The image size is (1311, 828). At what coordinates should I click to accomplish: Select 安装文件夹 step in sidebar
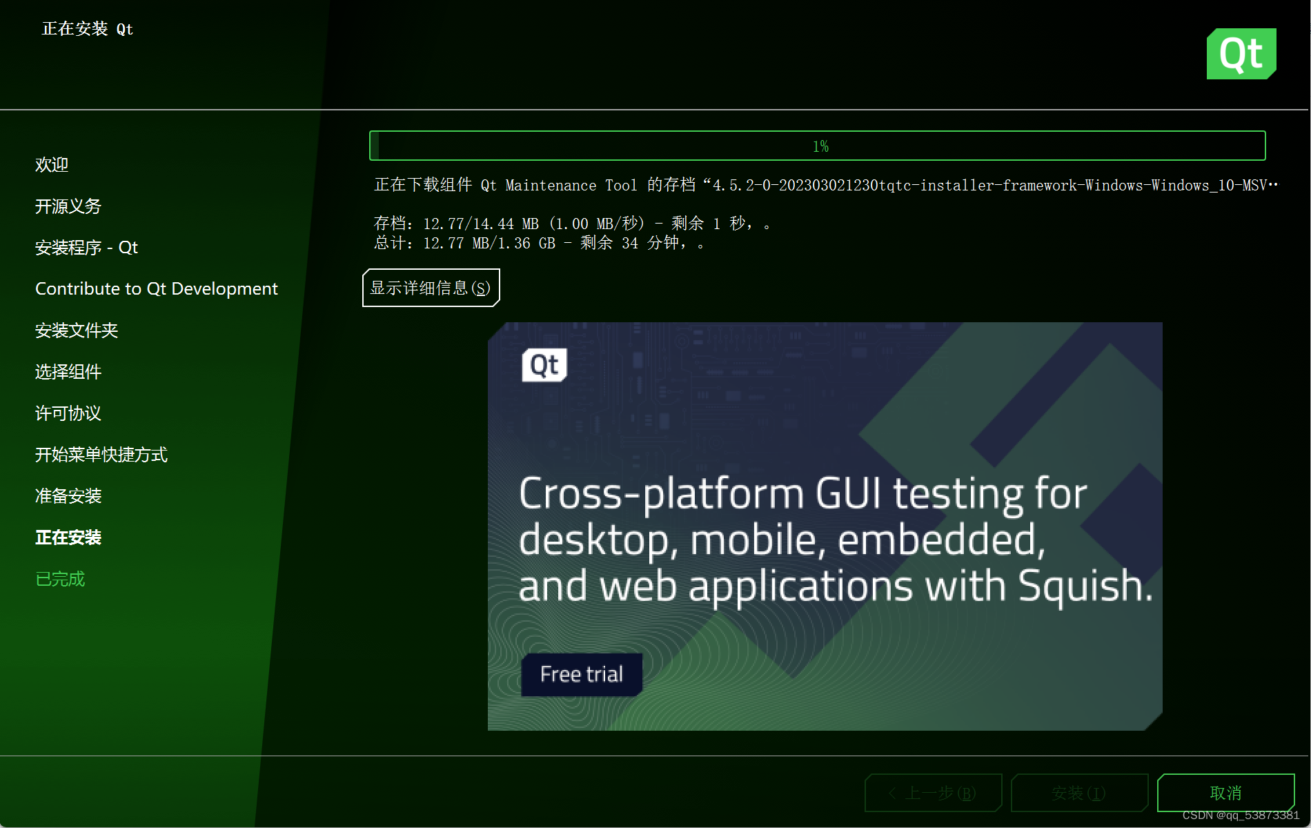coord(77,331)
